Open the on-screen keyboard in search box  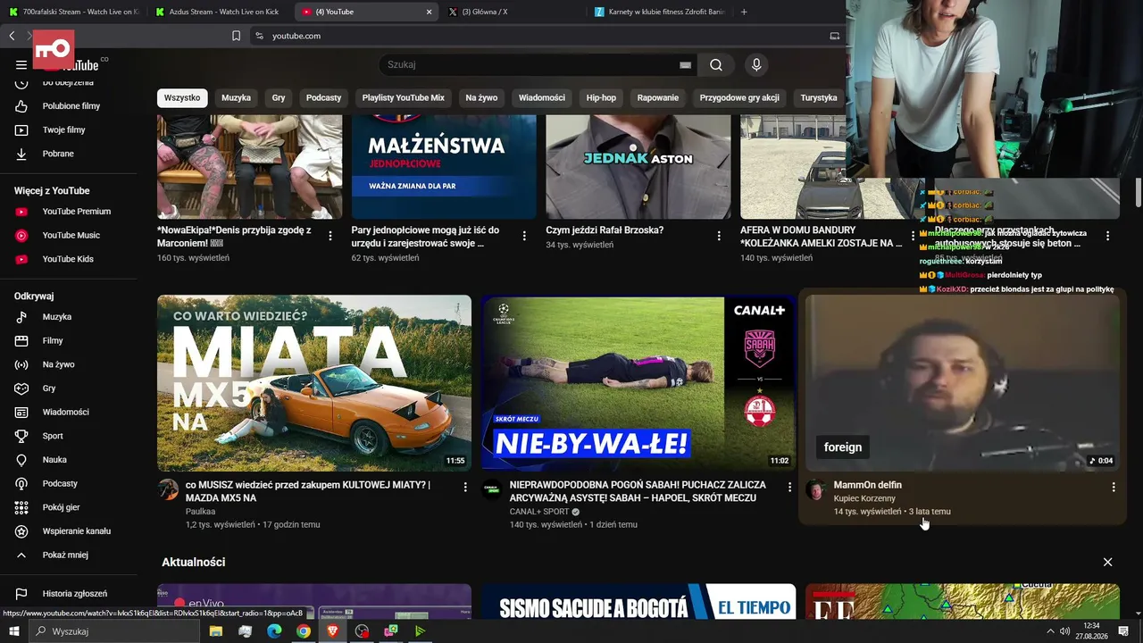685,64
